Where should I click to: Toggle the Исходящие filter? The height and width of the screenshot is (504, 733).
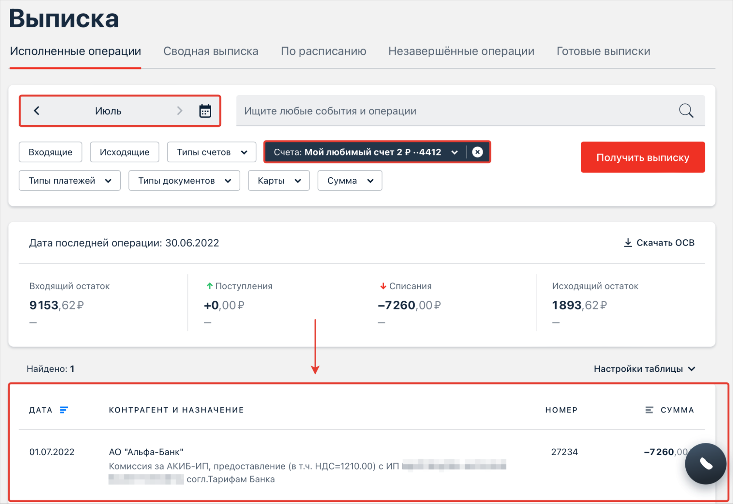[x=124, y=152]
